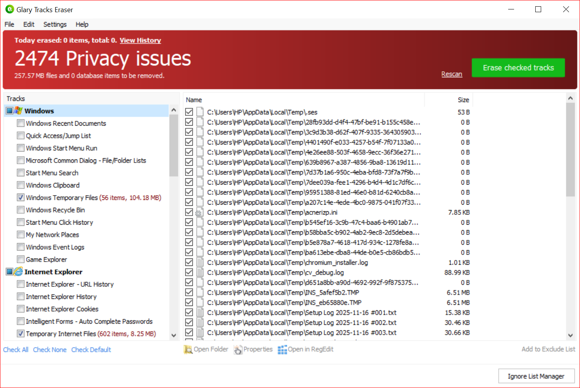The width and height of the screenshot is (580, 388).
Task: Sort files by the Size column header
Action: point(463,100)
